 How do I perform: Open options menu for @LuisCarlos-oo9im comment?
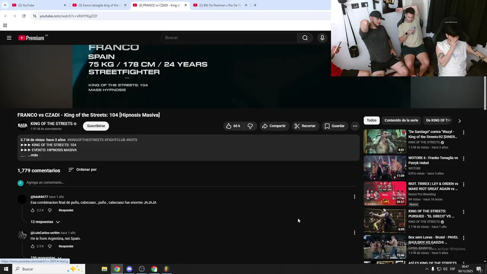tap(355, 233)
